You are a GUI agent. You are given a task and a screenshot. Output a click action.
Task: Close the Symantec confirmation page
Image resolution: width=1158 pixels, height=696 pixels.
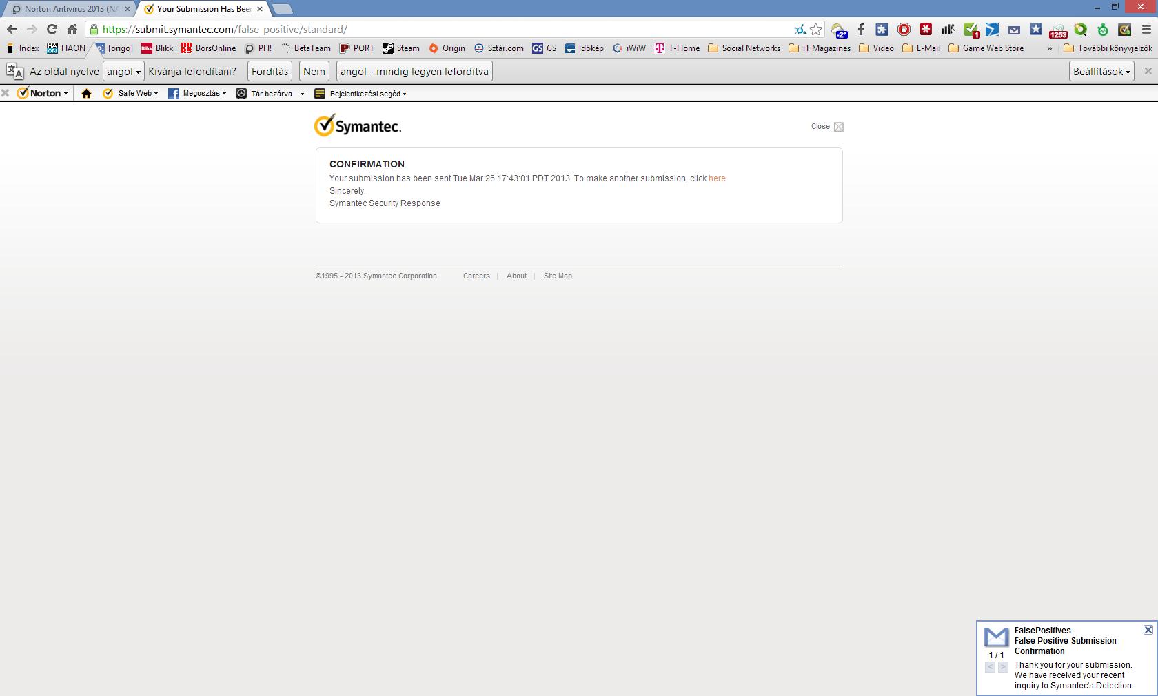(827, 127)
